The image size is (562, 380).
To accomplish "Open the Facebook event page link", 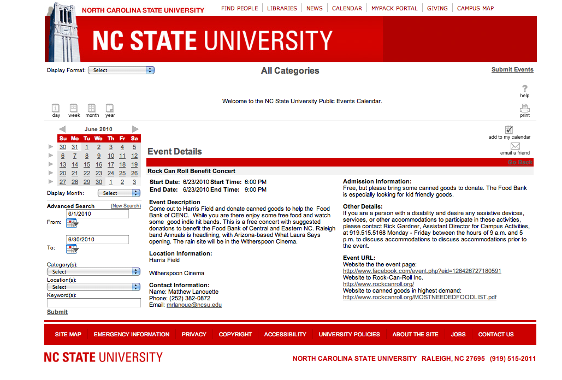I will tap(422, 271).
